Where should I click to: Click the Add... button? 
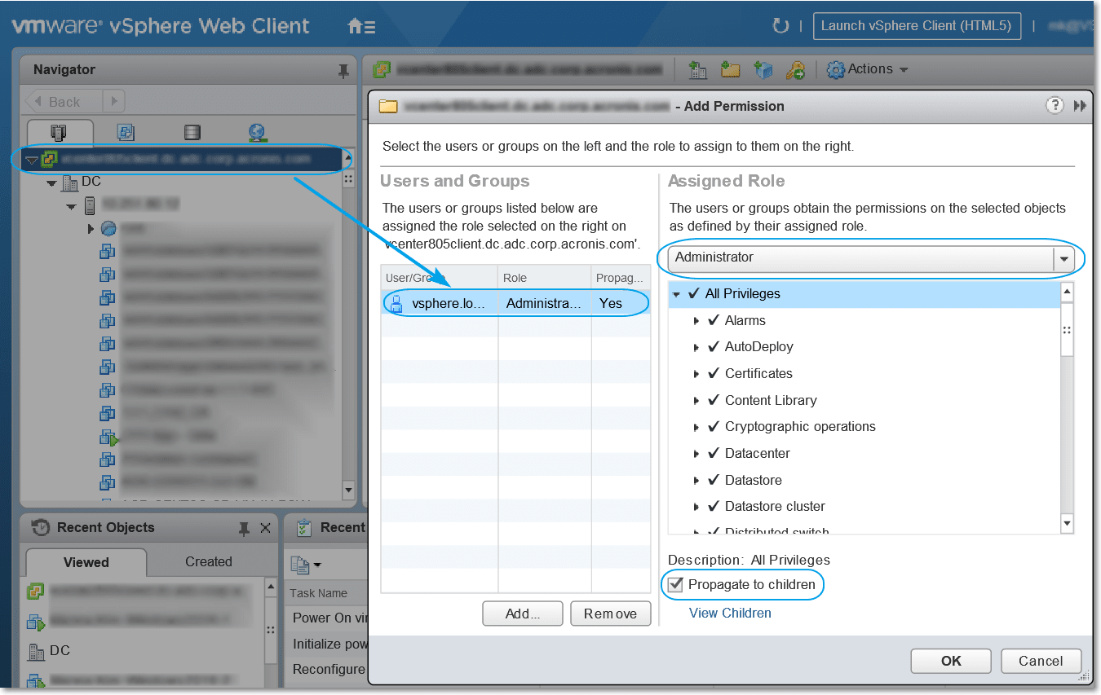tap(522, 614)
